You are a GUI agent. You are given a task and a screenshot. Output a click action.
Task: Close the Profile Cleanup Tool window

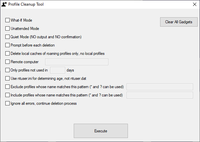coord(194,5)
